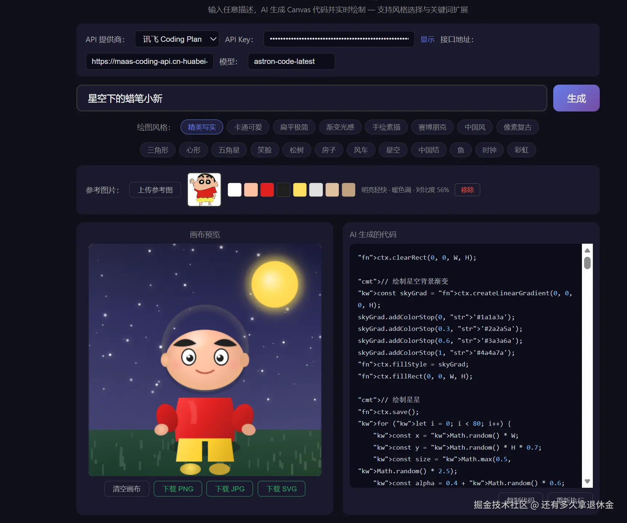This screenshot has height=523, width=627.
Task: Pick the darker tan palette swatch
Action: point(349,190)
